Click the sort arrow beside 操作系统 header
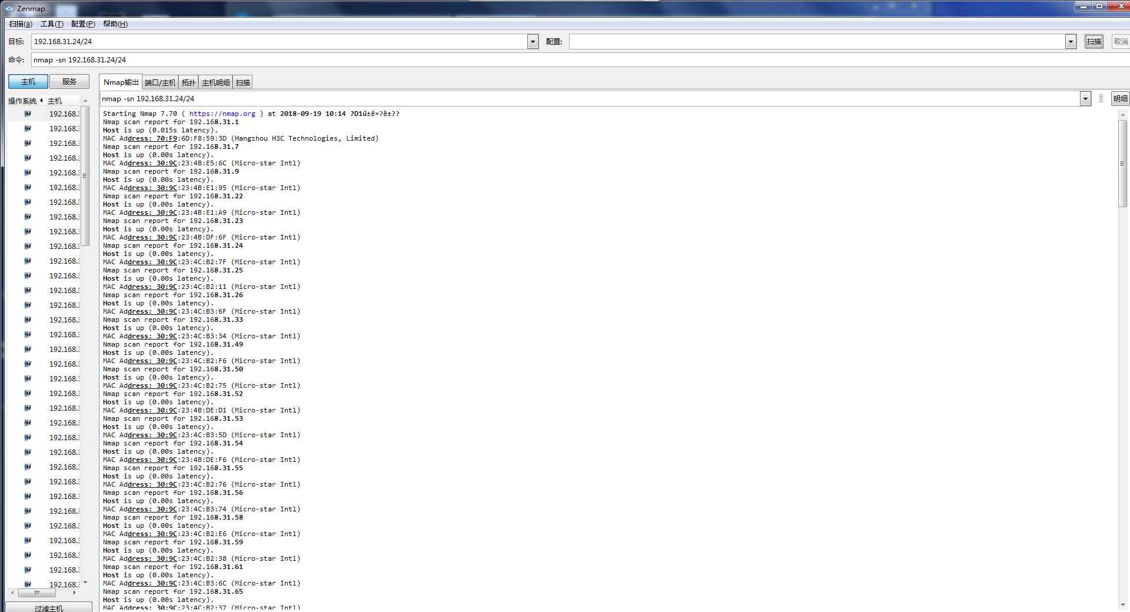The image size is (1130, 612). click(x=41, y=101)
